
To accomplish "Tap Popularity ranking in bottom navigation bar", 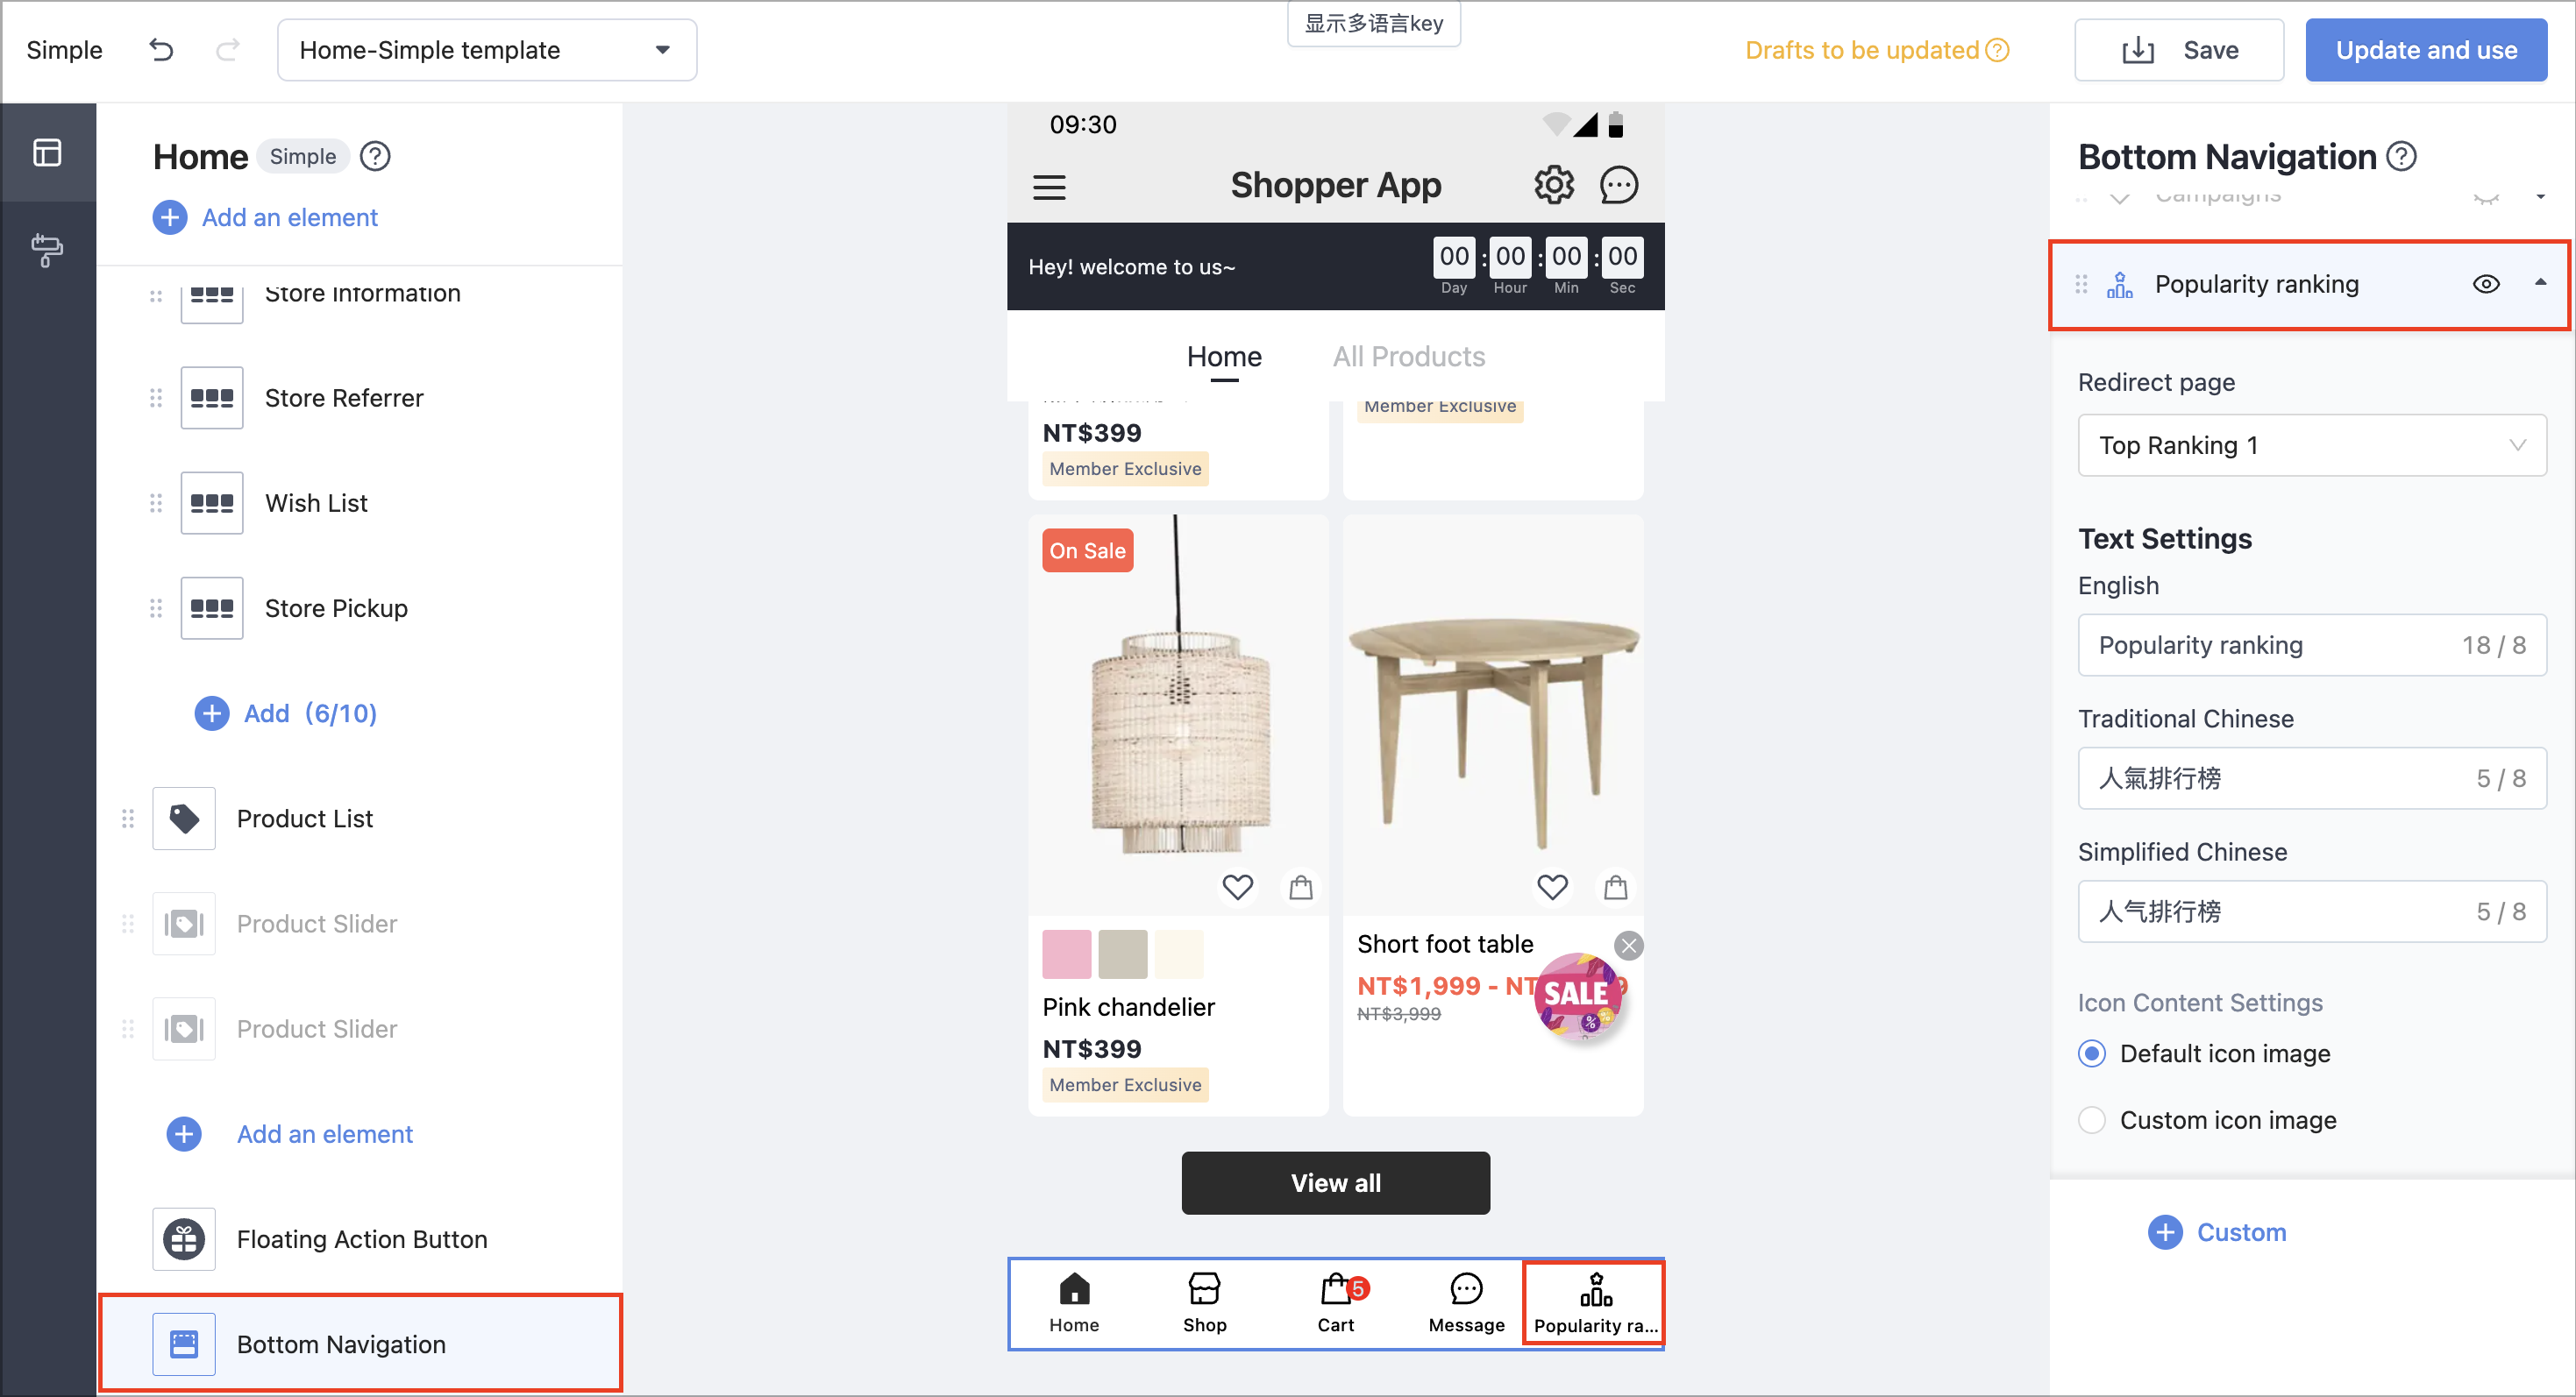I will click(x=1595, y=1304).
